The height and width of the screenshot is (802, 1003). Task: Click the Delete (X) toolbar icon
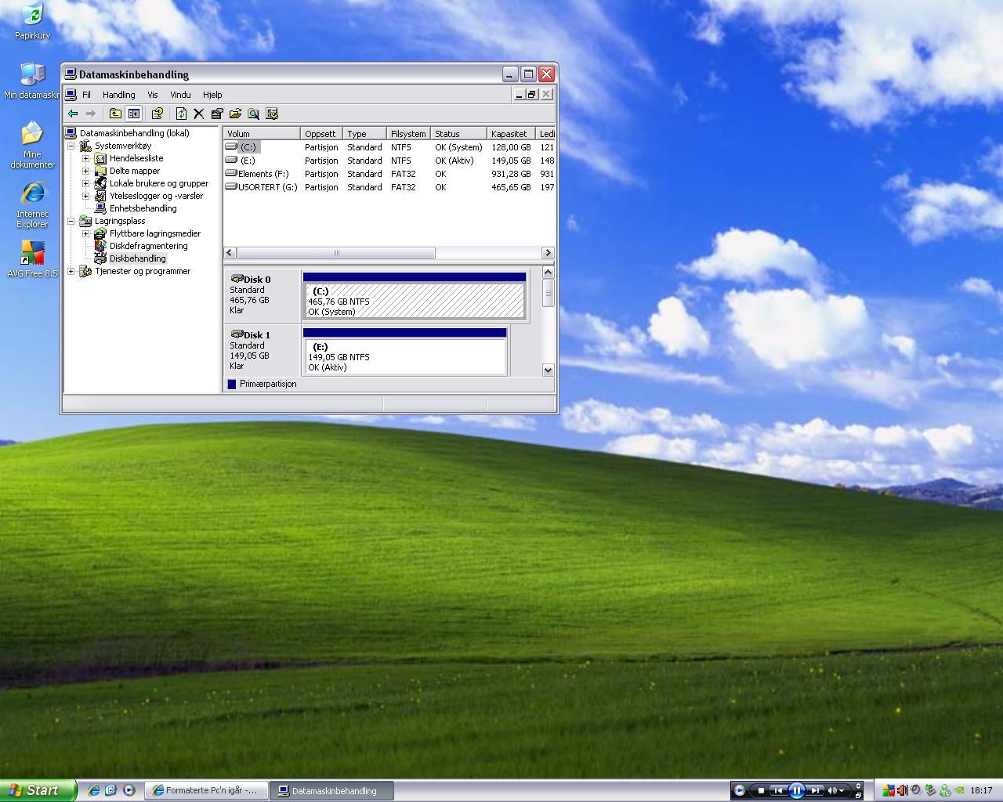click(x=199, y=114)
